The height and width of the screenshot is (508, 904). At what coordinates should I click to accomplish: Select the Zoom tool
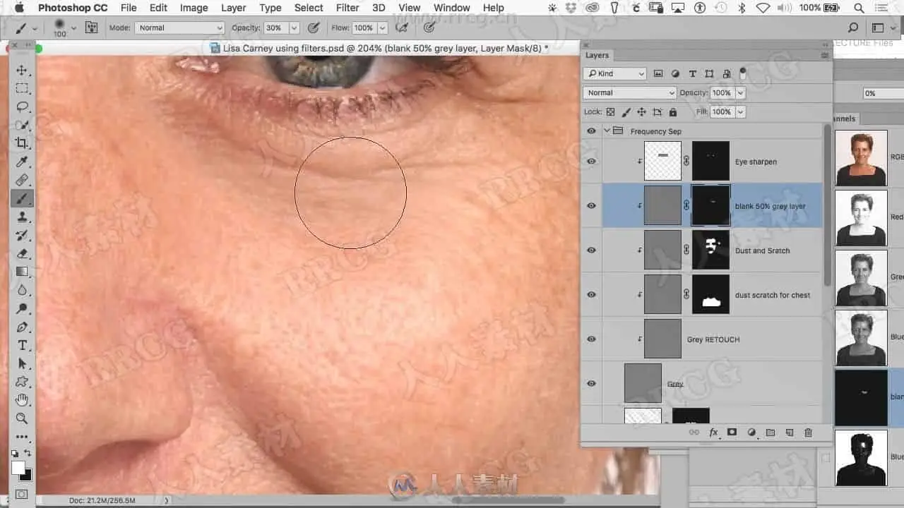[x=22, y=418]
